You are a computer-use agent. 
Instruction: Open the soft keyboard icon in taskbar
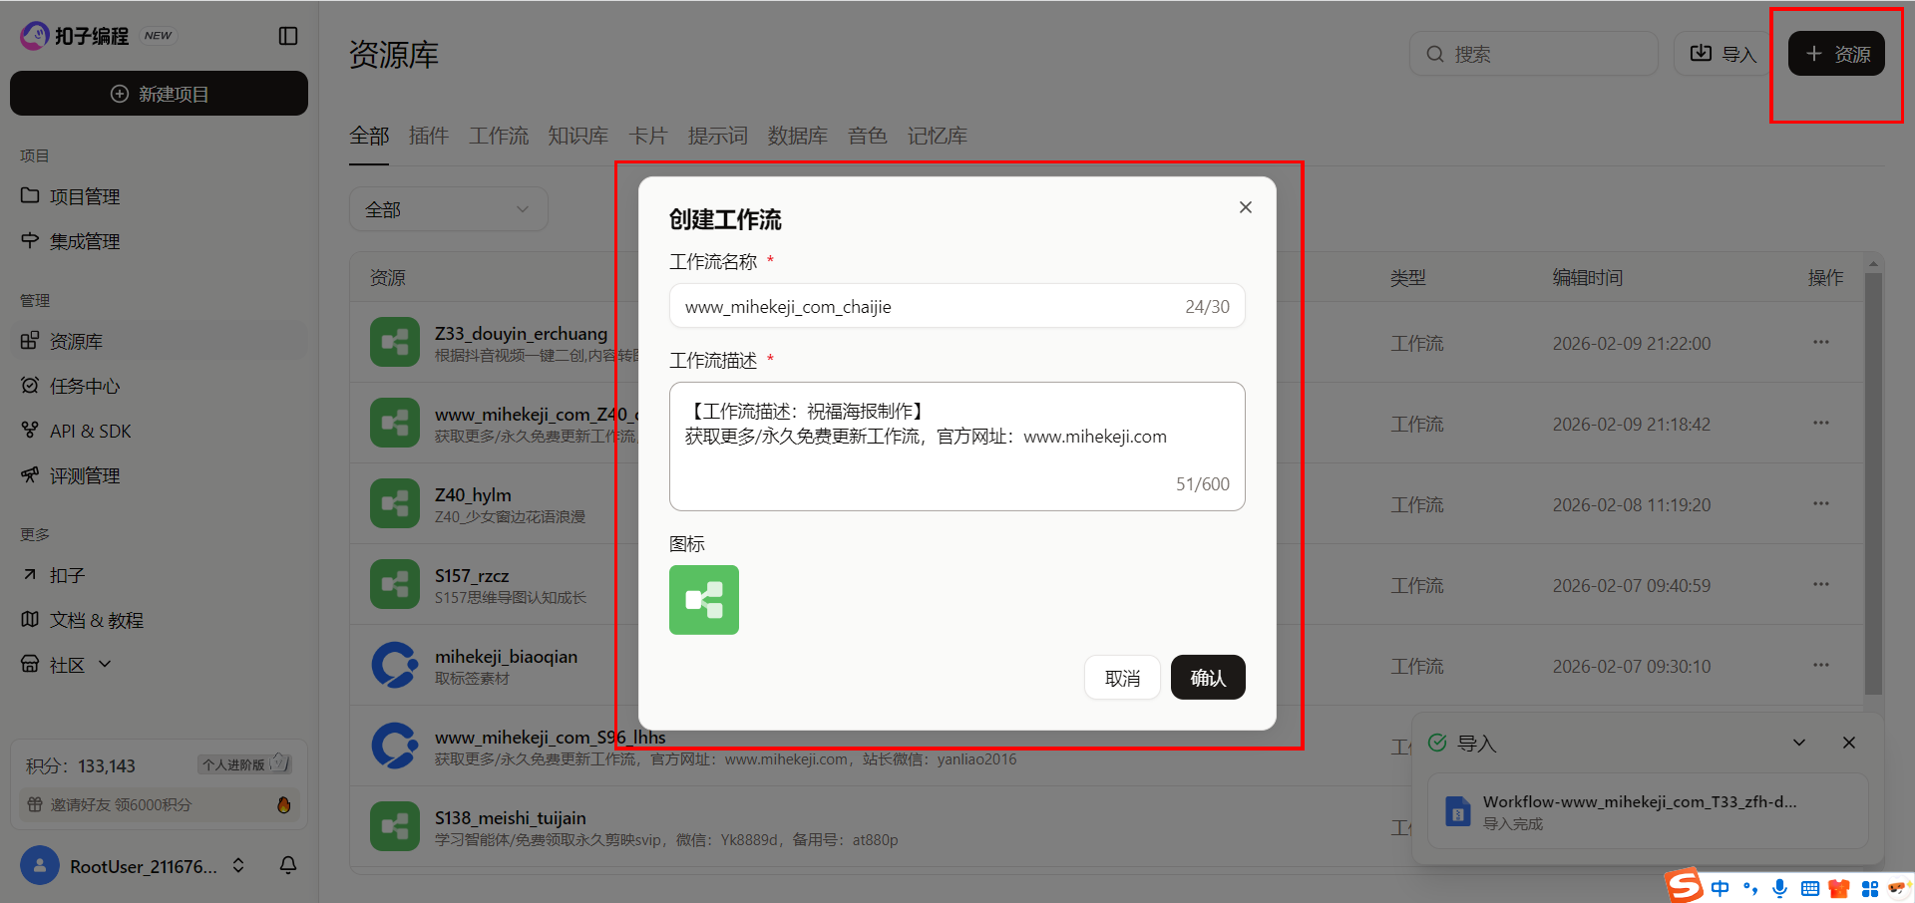click(1809, 887)
